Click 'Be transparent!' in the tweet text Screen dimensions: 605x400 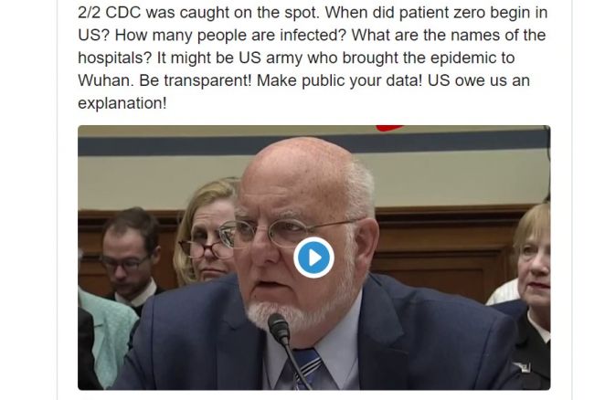(x=196, y=80)
